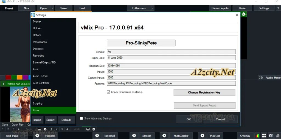Click Export settings button
Screen dimensions: 281x139
coord(50,120)
